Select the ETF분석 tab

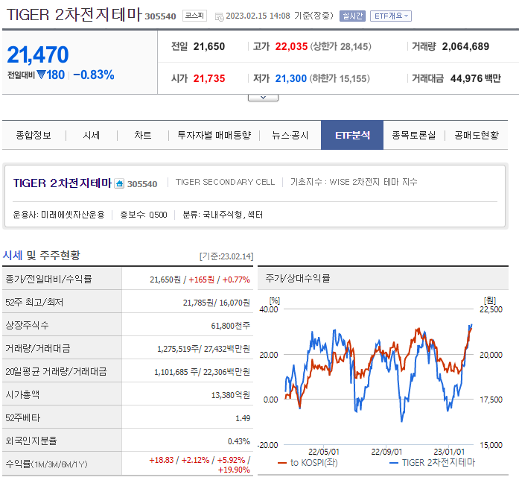click(352, 135)
